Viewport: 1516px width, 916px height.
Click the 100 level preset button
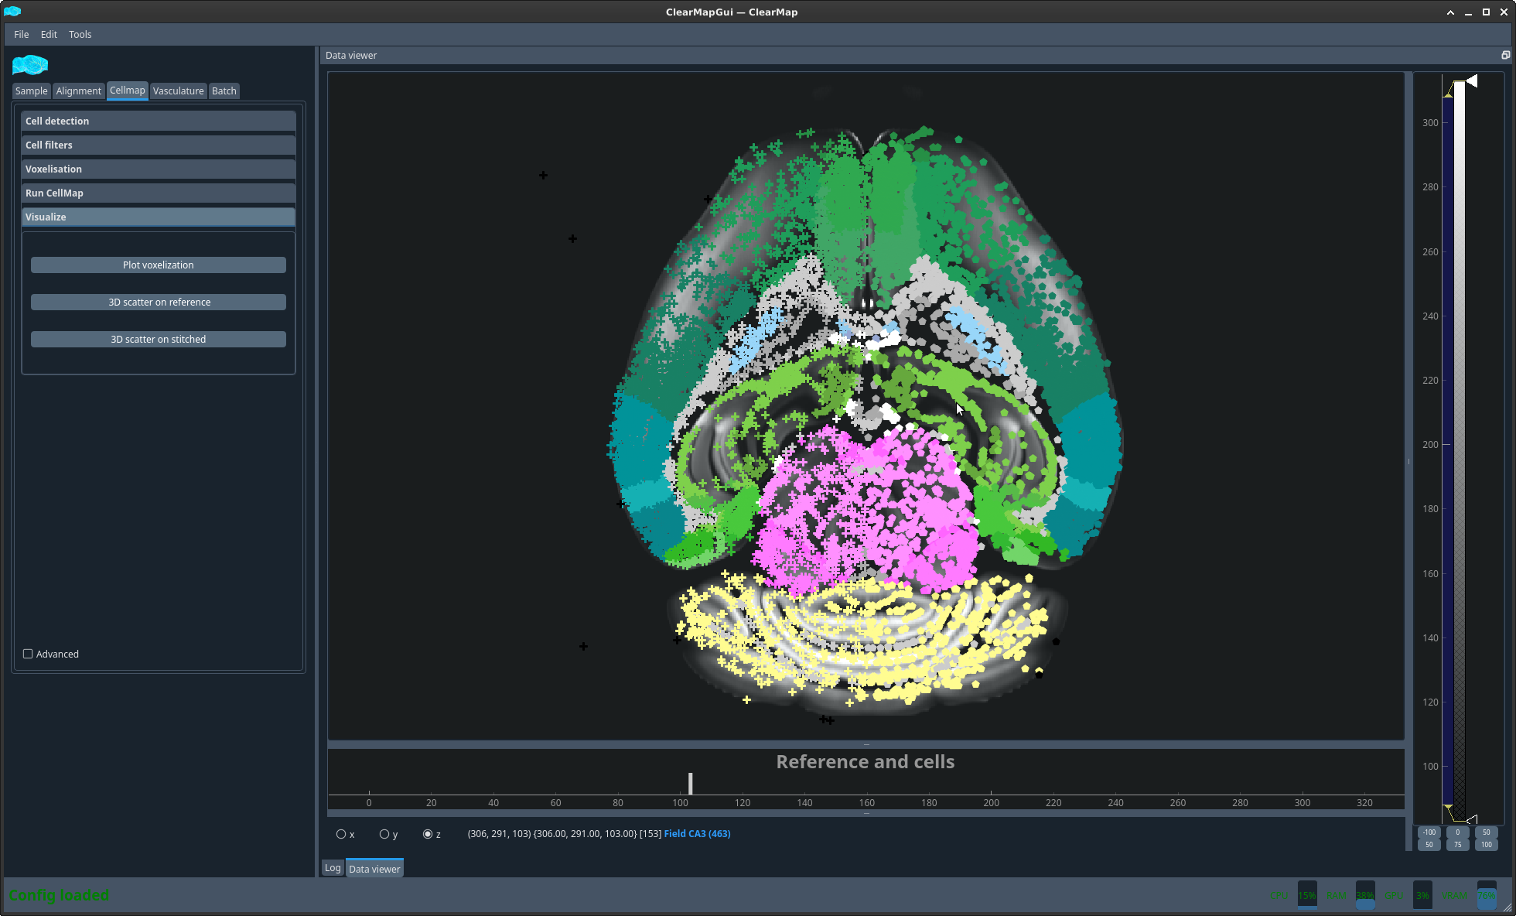coord(1486,845)
